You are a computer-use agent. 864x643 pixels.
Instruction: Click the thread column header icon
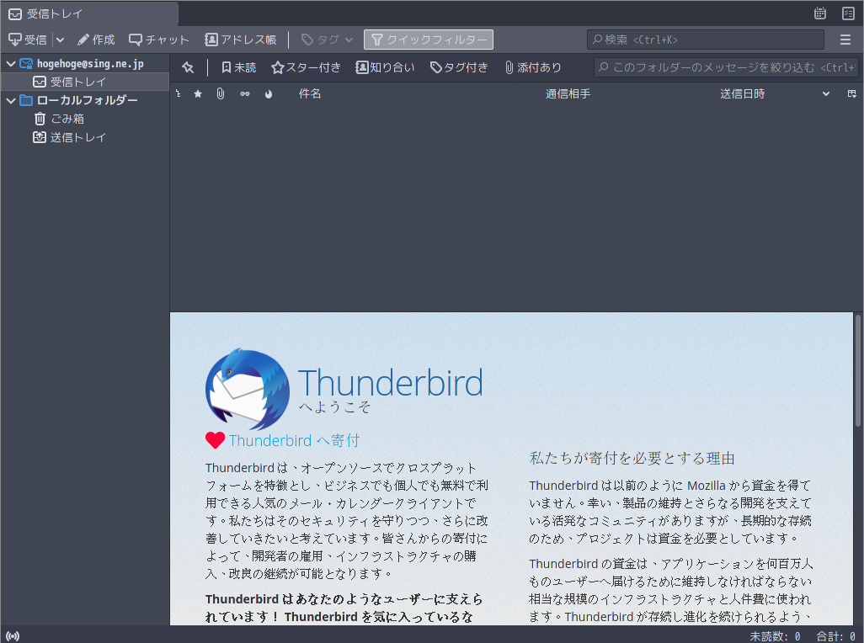178,94
